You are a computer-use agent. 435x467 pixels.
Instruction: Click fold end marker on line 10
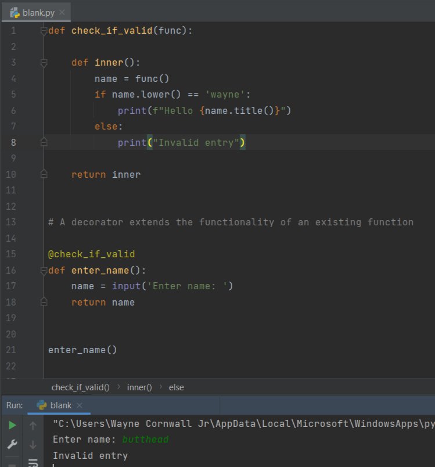44,174
